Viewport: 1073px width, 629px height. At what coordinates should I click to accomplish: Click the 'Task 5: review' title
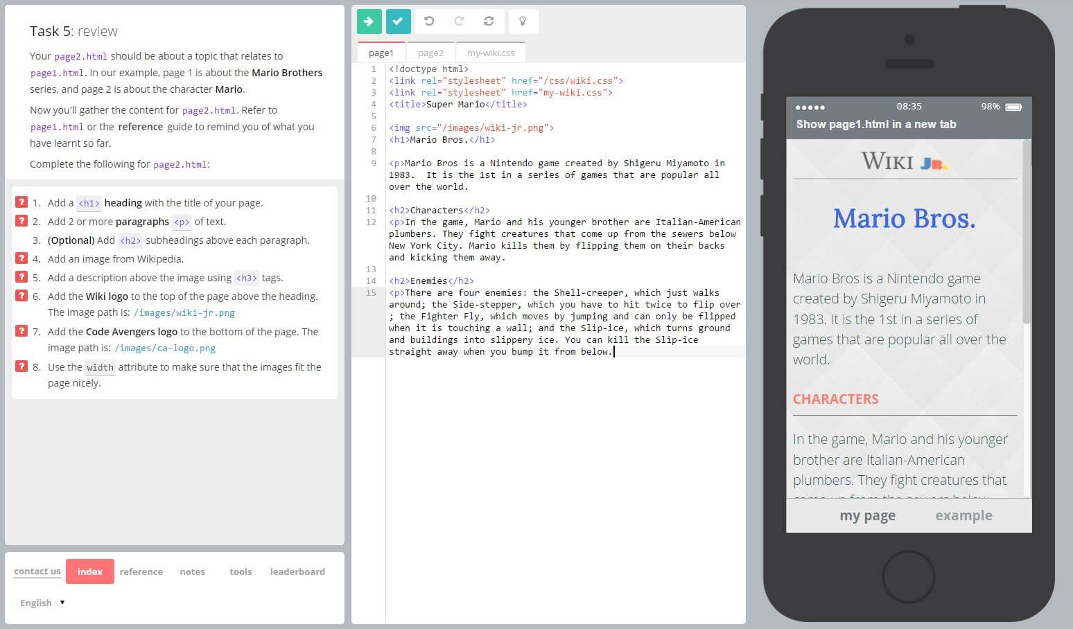click(73, 31)
